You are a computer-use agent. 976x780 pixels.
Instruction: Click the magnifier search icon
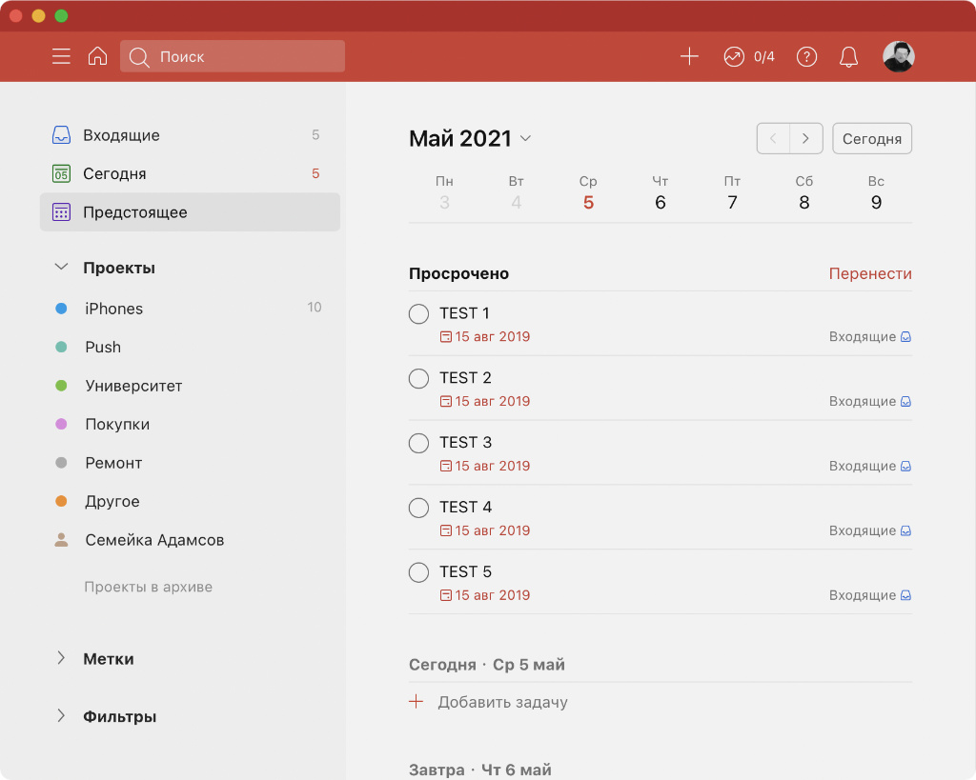pyautogui.click(x=139, y=57)
